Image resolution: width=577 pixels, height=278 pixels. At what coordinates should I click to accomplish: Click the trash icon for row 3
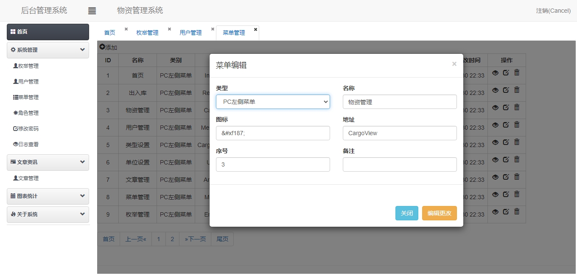pyautogui.click(x=517, y=107)
